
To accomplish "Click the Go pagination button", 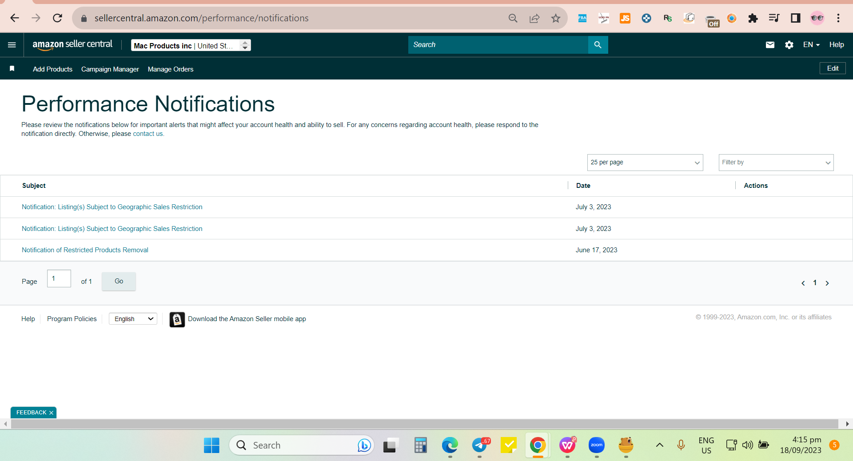I will (119, 281).
